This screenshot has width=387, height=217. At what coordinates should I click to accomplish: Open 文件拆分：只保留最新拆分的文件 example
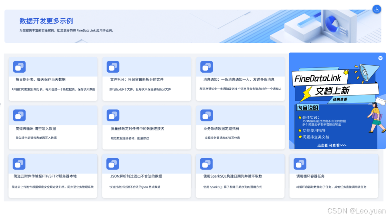coord(137,79)
